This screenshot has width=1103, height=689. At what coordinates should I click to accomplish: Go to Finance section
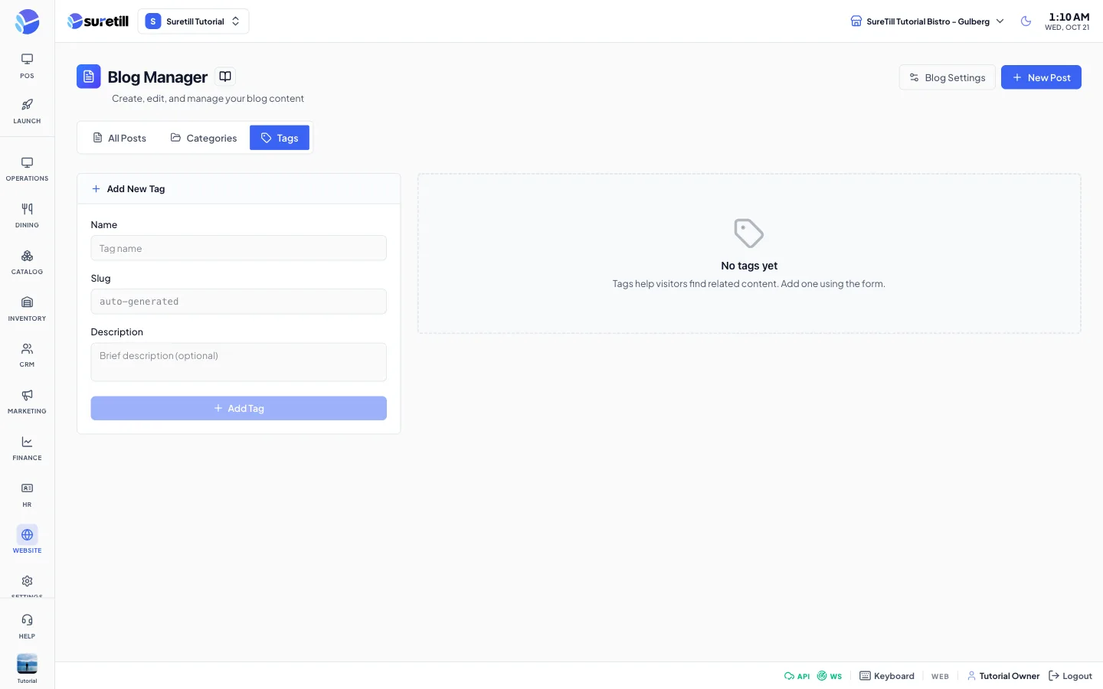click(27, 449)
